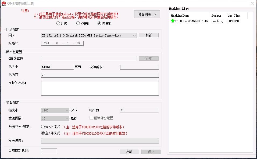
Task: Click the 组播IP address field
Action: click(x=62, y=43)
